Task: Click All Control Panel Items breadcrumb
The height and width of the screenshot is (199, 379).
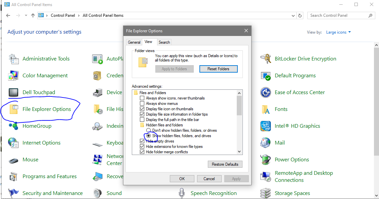Action: (103, 15)
